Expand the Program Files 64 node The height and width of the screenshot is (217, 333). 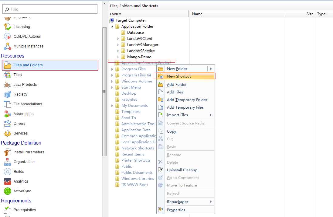[x=112, y=75]
